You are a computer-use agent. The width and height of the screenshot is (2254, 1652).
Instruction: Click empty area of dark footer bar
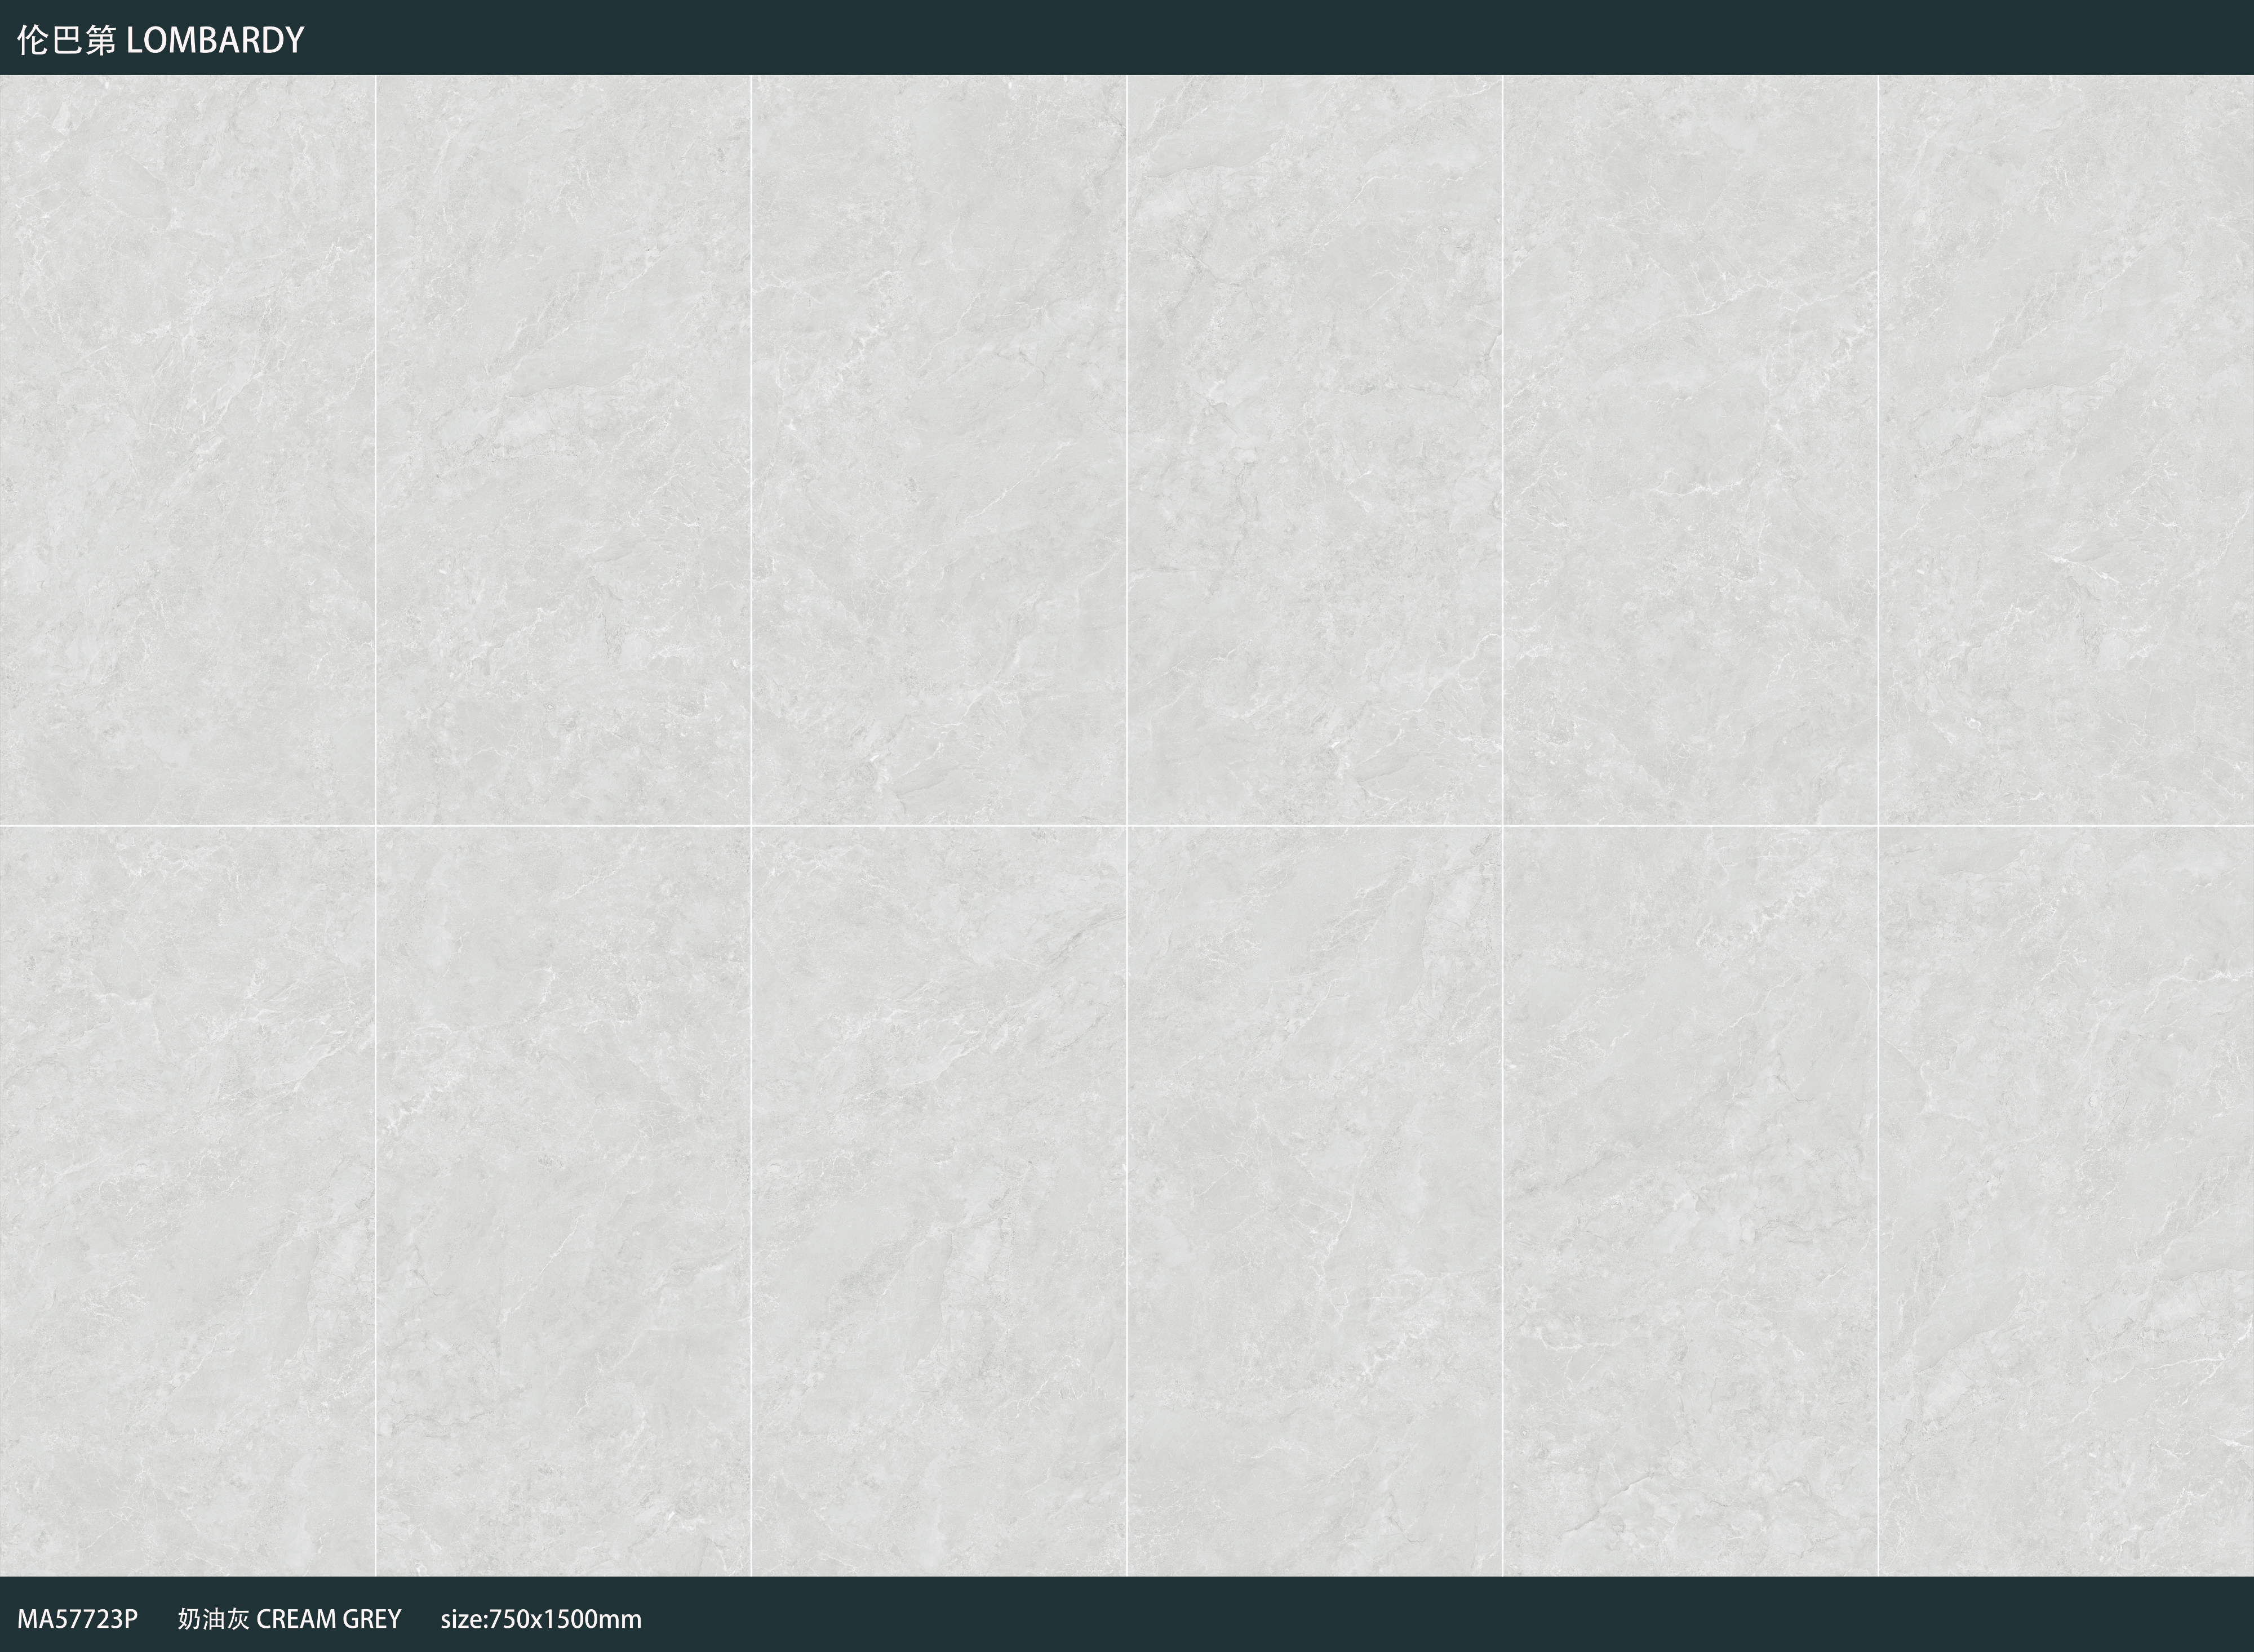coord(1450,1615)
